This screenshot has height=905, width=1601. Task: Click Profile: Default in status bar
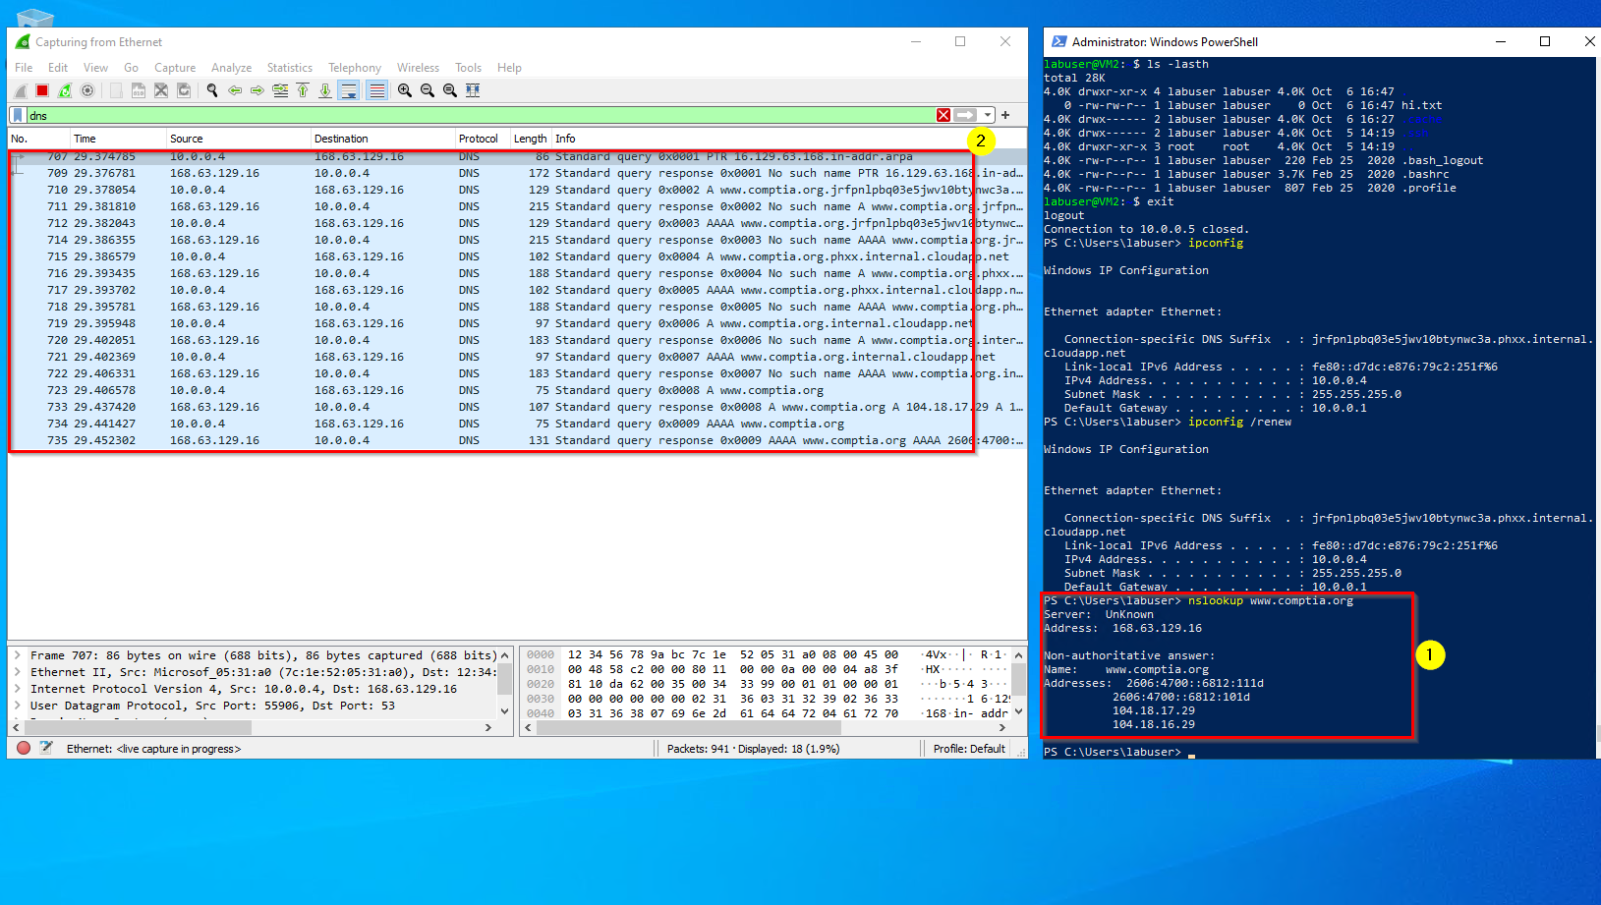pos(969,749)
